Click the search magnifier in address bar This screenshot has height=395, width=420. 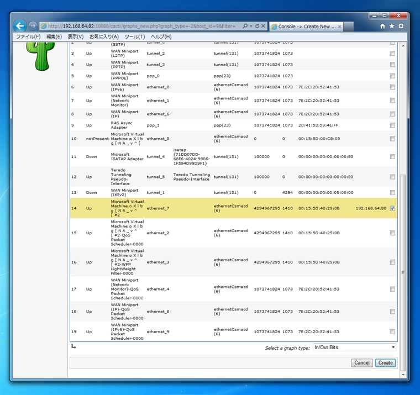click(x=245, y=26)
